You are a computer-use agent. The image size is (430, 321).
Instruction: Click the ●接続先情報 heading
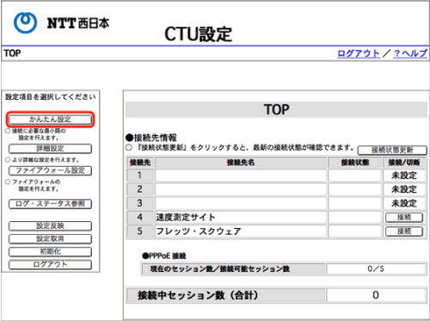(151, 138)
